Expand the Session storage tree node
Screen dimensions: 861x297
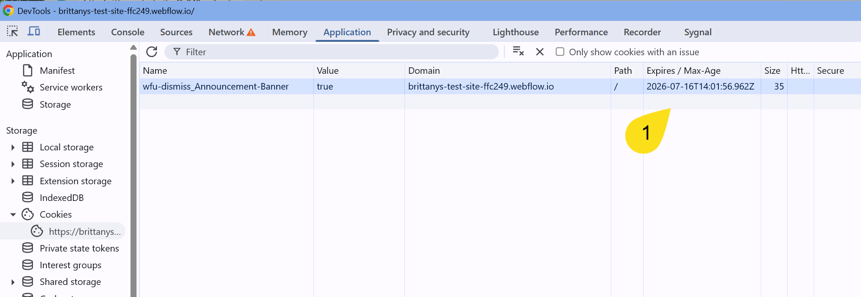click(13, 164)
